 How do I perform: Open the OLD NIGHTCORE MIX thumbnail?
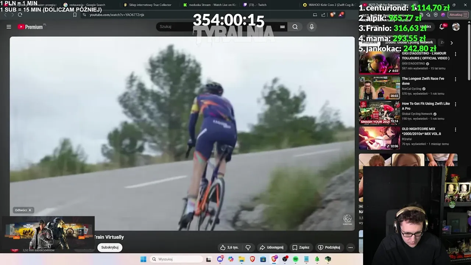[379, 138]
